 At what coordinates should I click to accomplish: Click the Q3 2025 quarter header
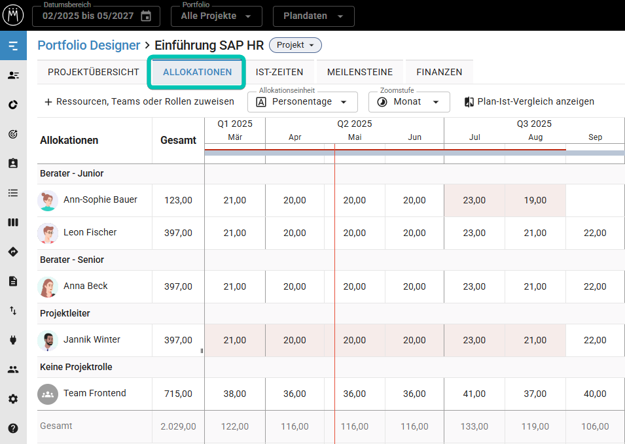(534, 124)
